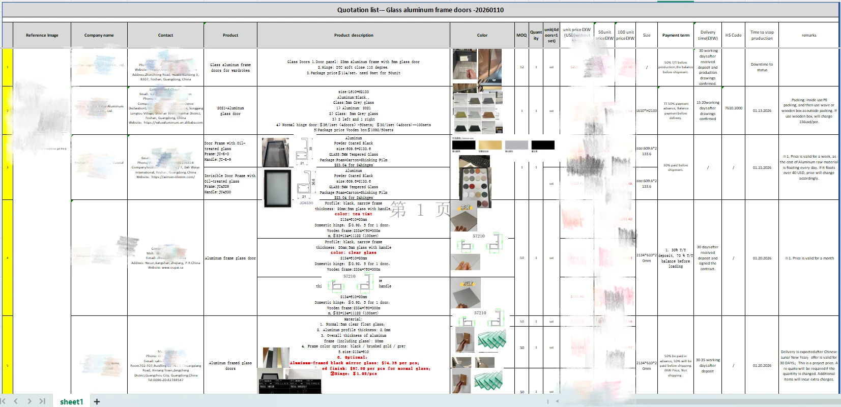
Task: Select the 'Price is valid for a week' remark
Action: [809, 167]
